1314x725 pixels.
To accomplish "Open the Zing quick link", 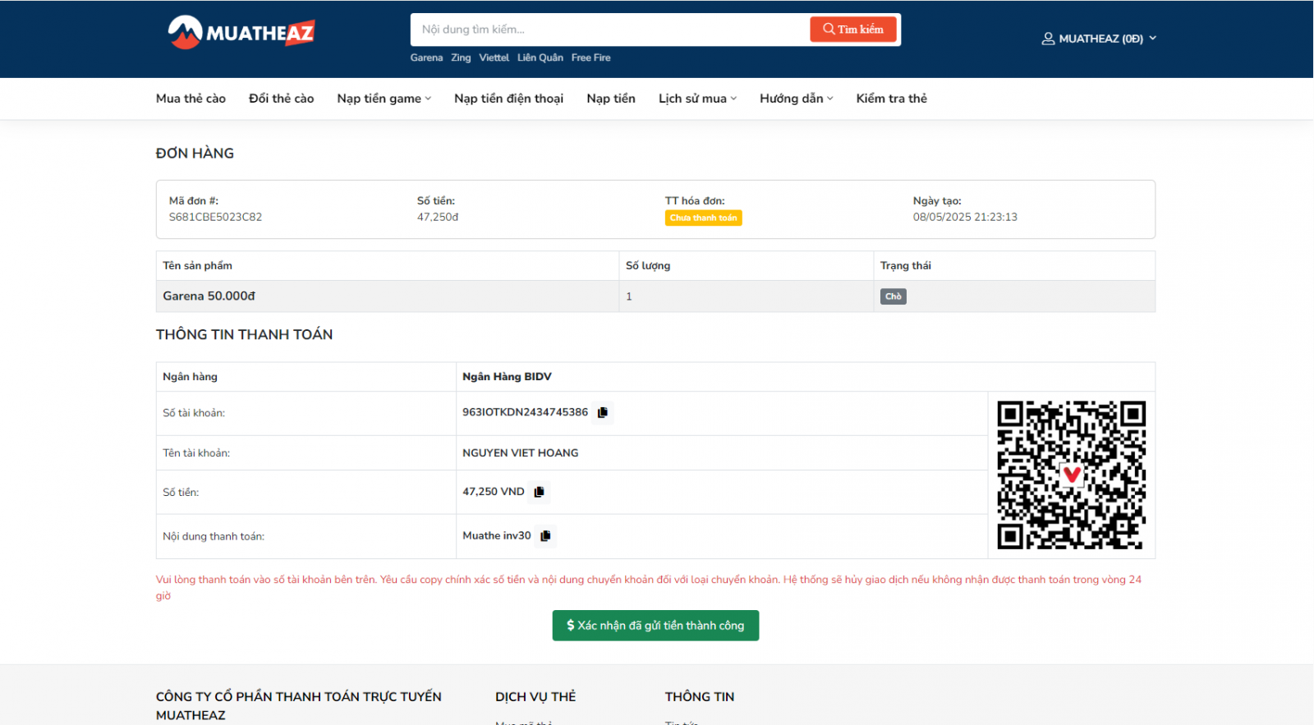I will (x=461, y=57).
